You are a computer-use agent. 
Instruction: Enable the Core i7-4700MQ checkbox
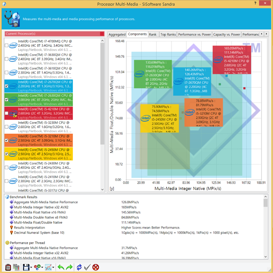(7, 45)
